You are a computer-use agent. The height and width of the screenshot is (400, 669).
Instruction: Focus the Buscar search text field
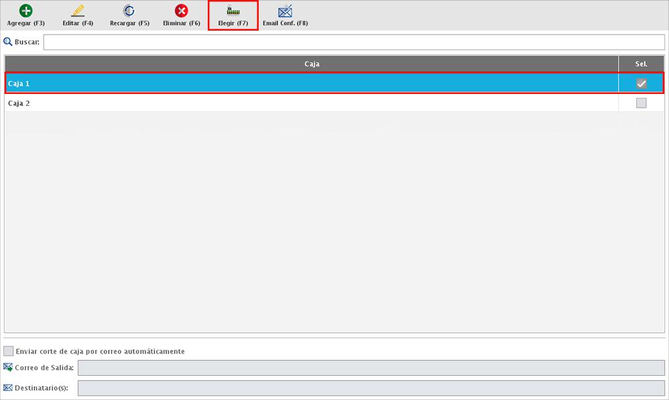(x=353, y=42)
